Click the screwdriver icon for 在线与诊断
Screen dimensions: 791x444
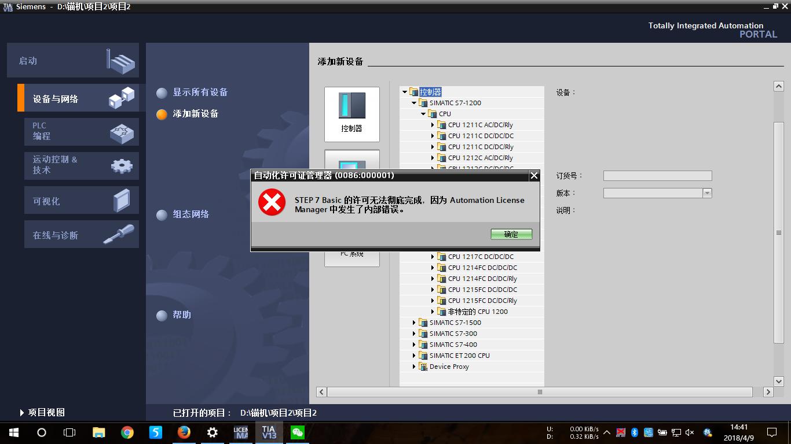click(x=119, y=234)
